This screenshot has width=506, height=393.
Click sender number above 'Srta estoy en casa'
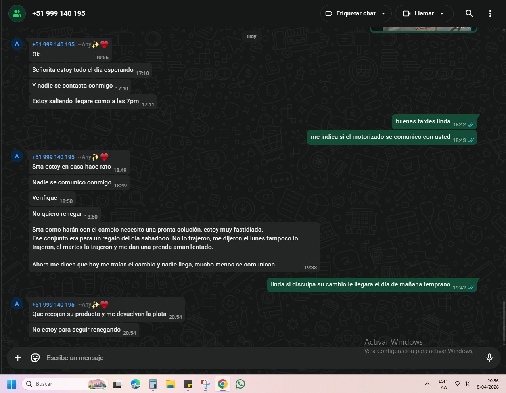click(x=53, y=157)
